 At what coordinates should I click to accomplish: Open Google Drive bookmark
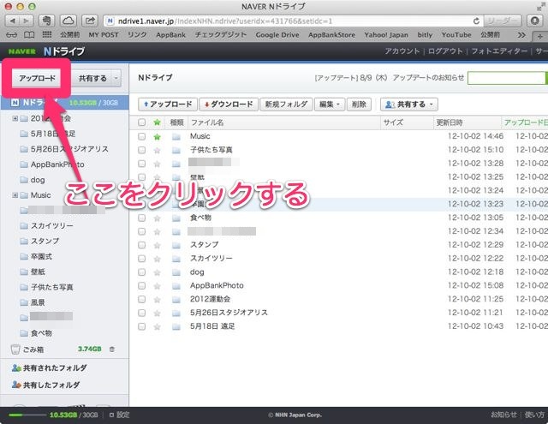coord(277,35)
